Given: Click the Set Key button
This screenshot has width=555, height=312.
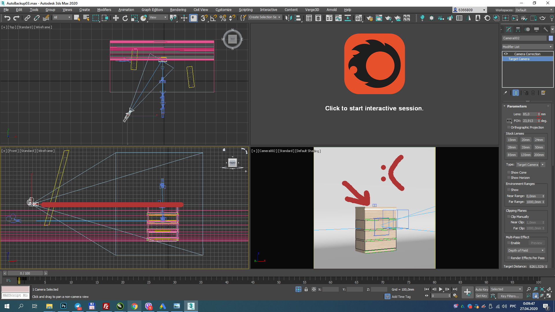Looking at the screenshot, I should 482,296.
